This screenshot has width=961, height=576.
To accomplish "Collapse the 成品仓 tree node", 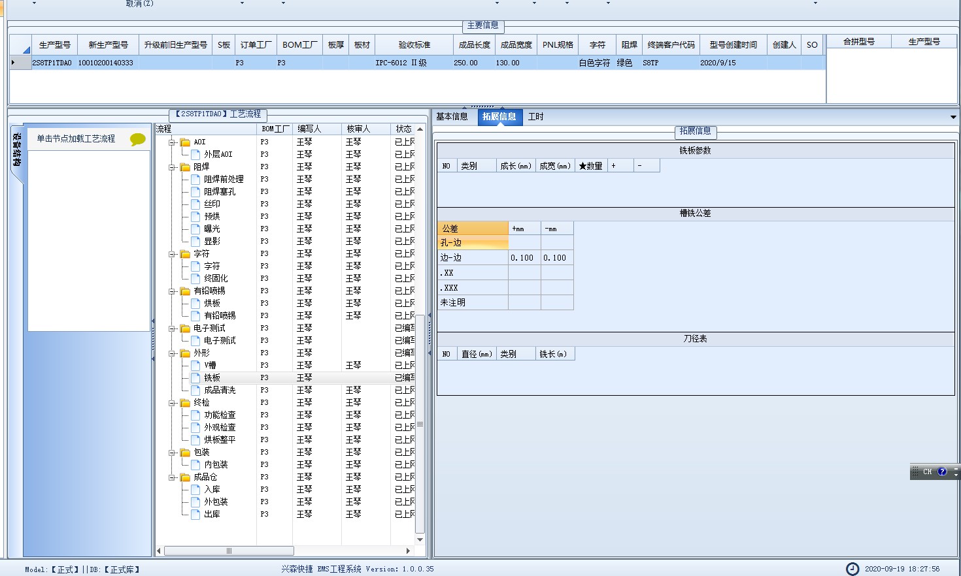I will point(173,477).
